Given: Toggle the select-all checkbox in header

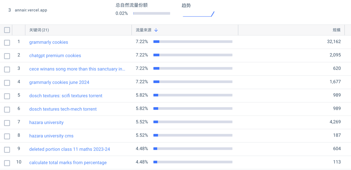Looking at the screenshot, I should (x=7, y=30).
